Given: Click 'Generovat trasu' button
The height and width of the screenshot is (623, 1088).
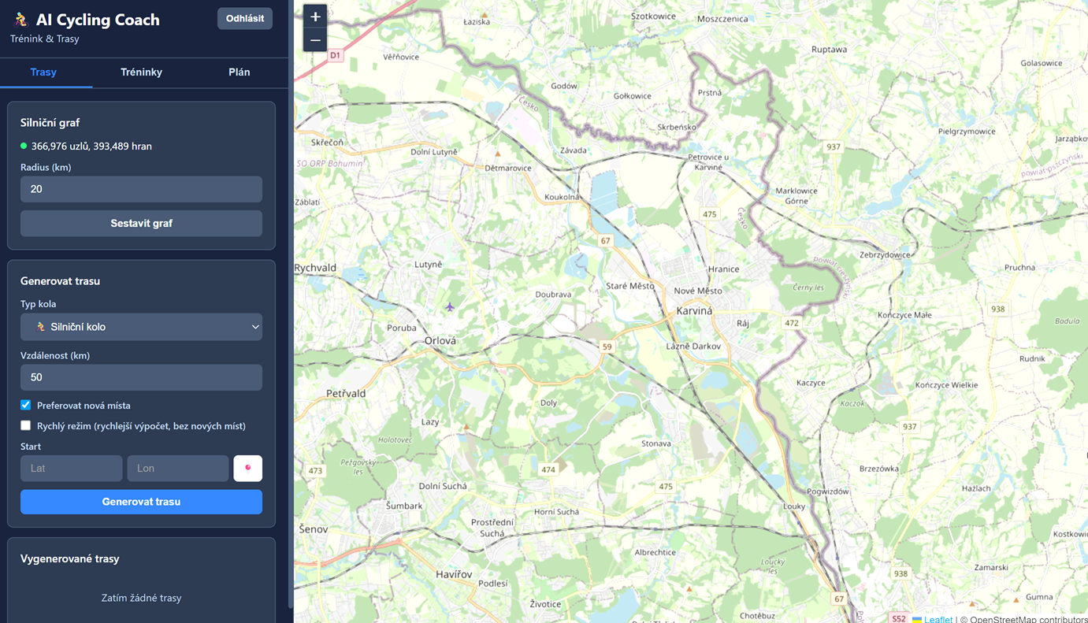Looking at the screenshot, I should [x=141, y=502].
